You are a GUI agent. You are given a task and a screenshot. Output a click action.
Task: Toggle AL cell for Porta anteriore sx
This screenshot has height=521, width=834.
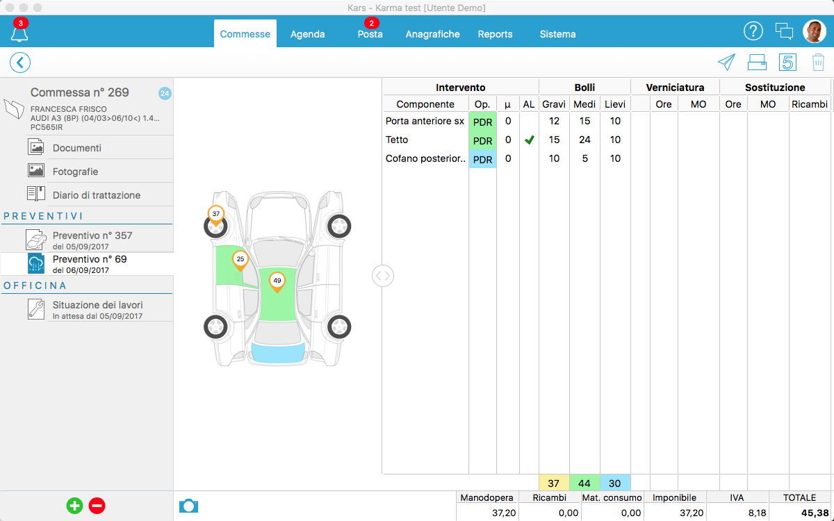point(529,122)
